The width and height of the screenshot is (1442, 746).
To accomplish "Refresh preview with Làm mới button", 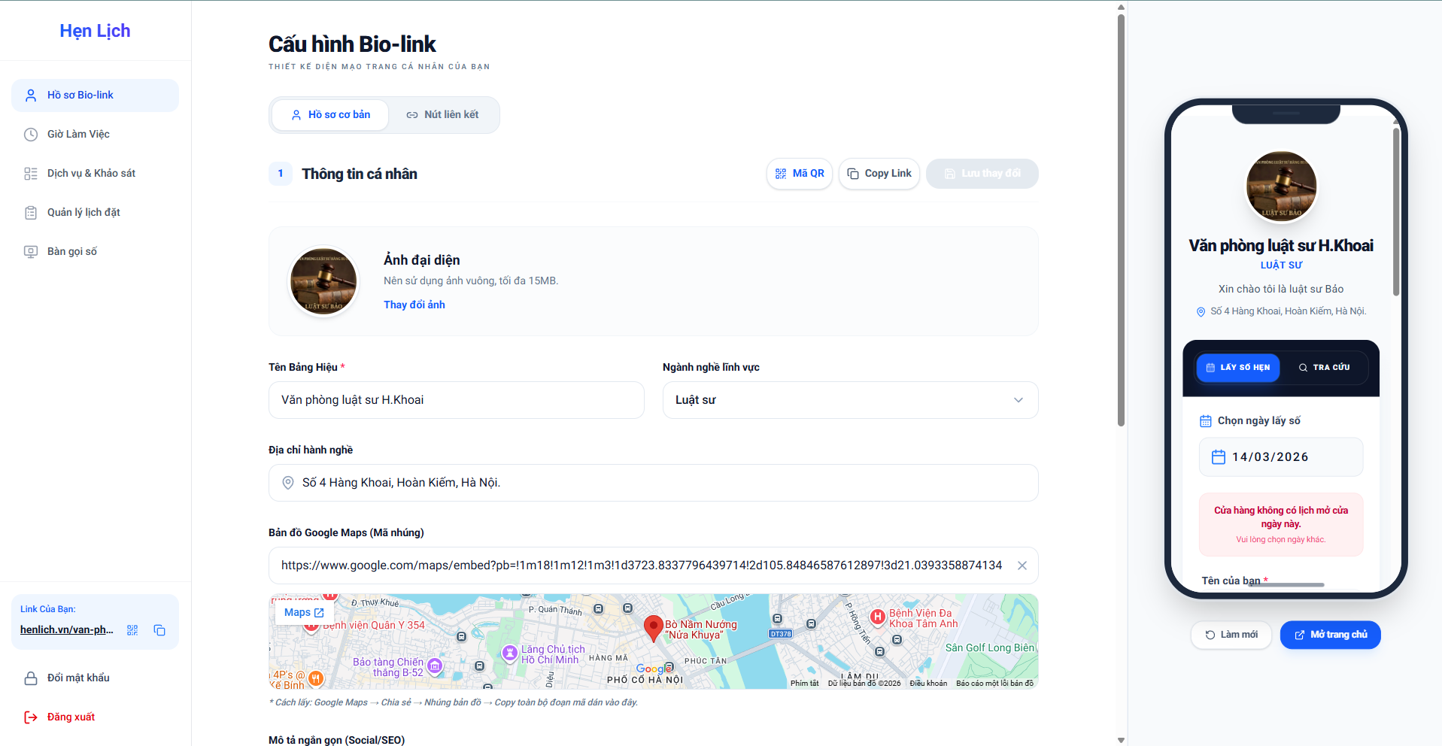I will [x=1231, y=635].
